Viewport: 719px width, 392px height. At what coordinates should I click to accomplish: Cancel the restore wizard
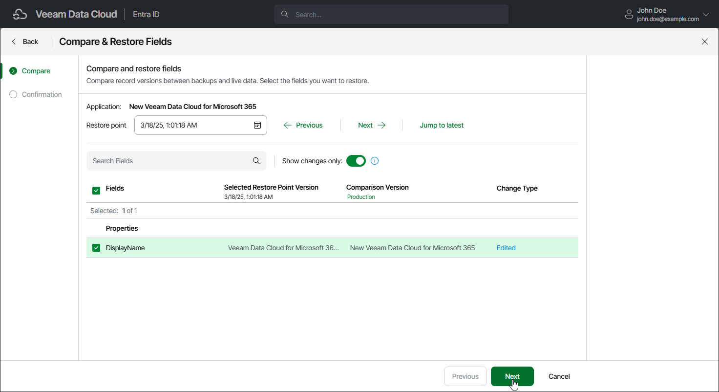[559, 376]
